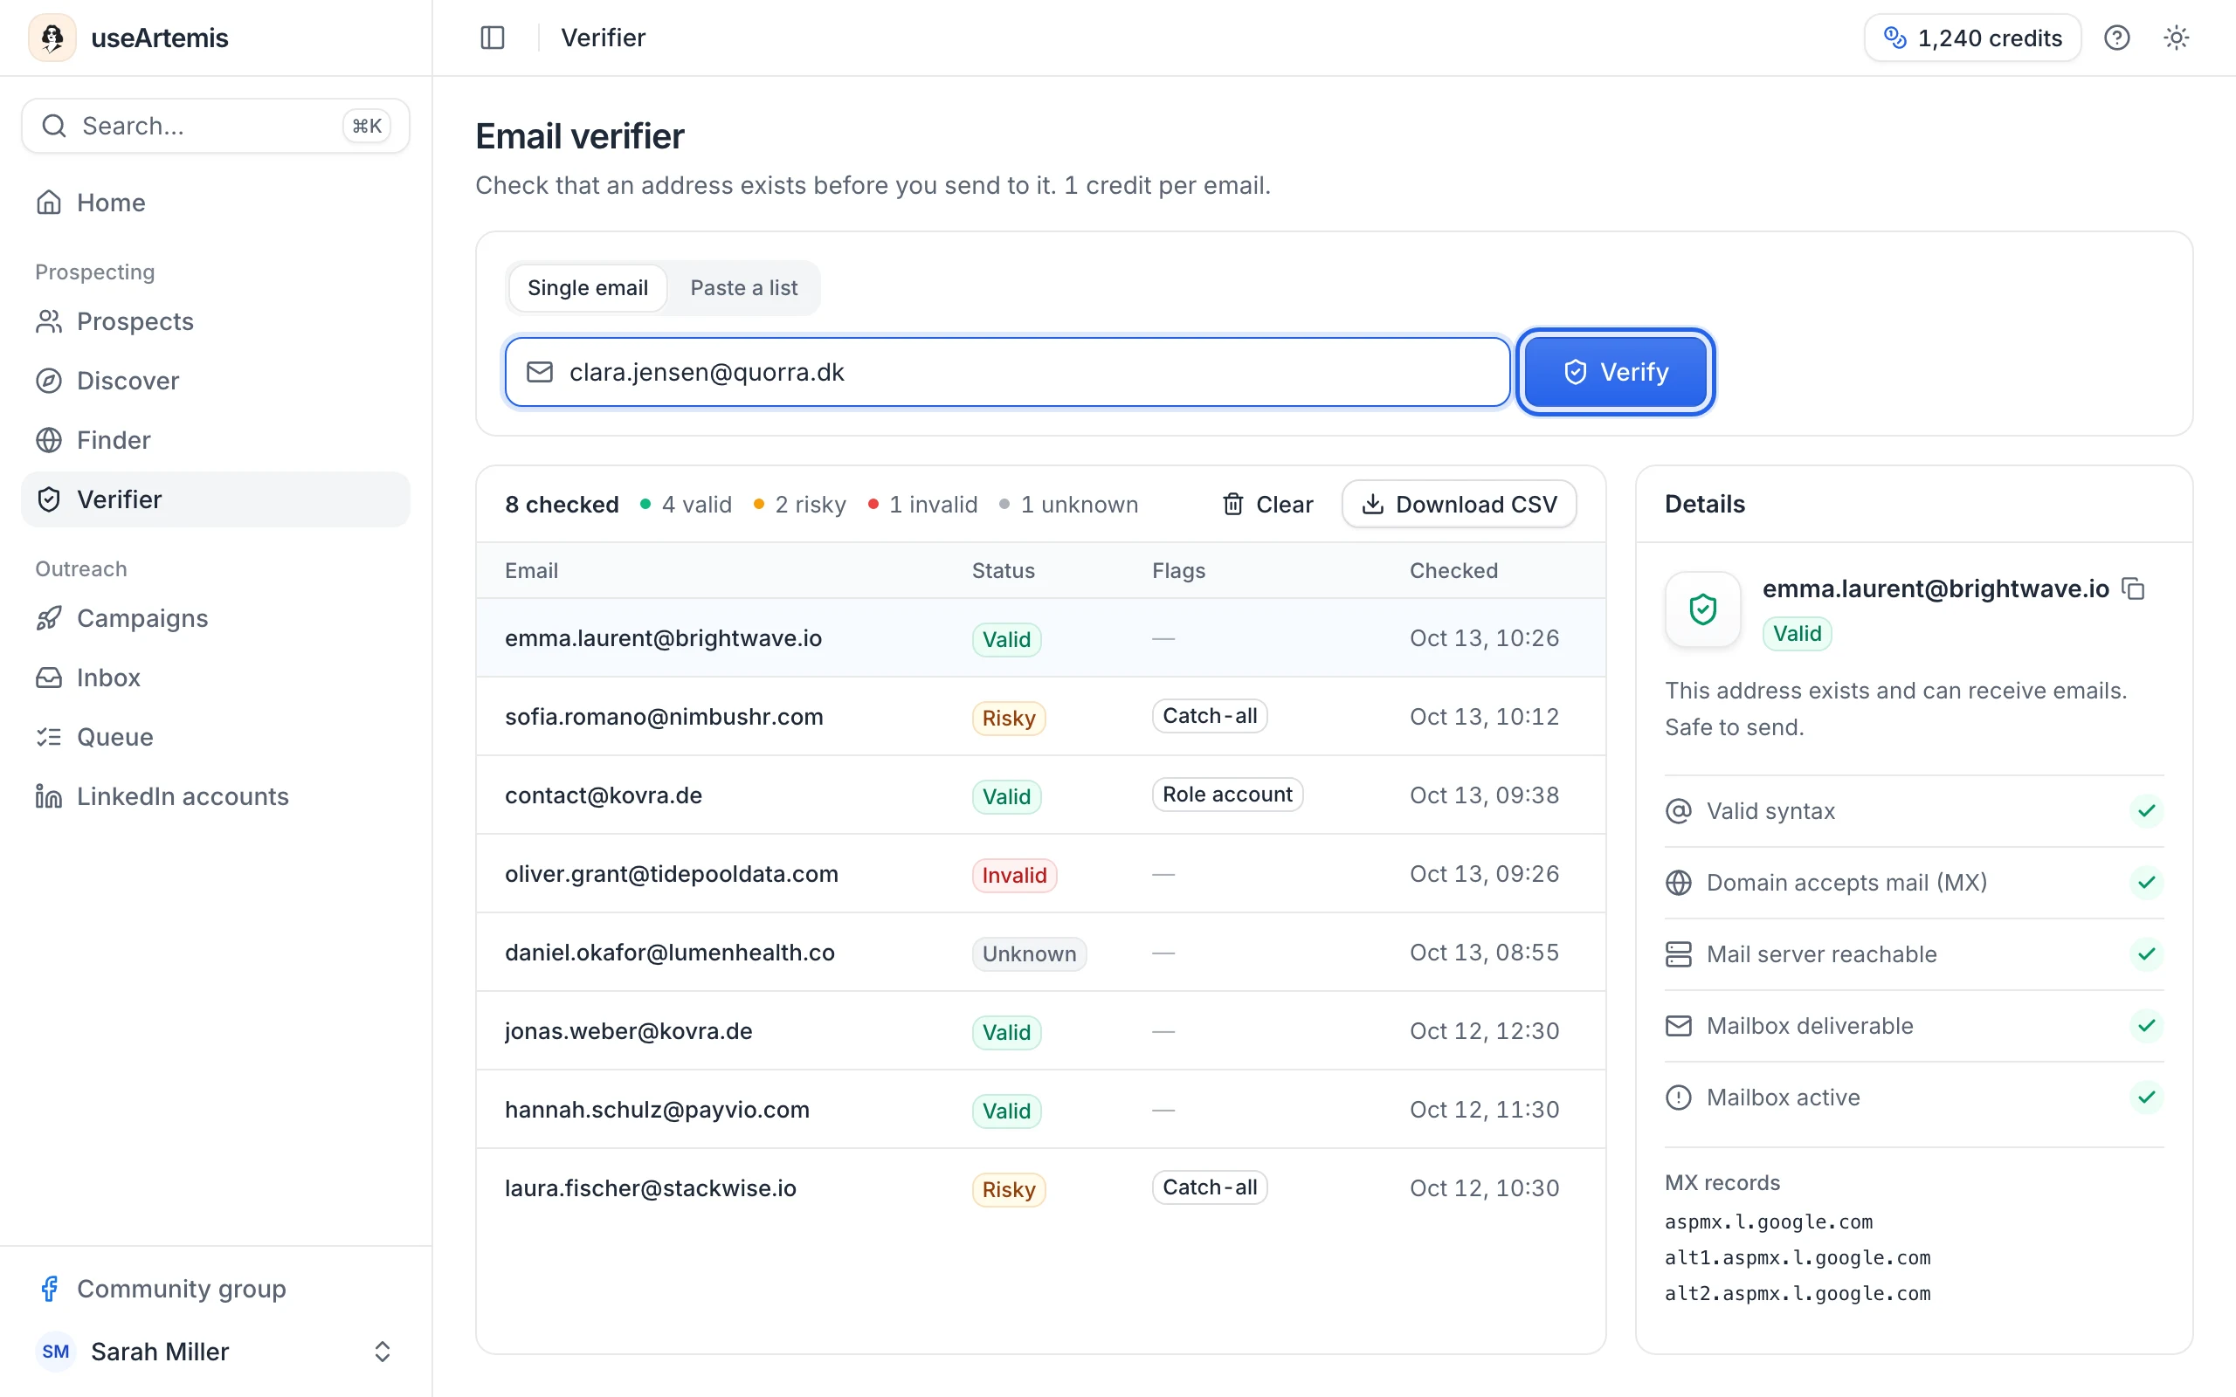Screen dimensions: 2236x1397
Task: Click the server icon beside Mail server reachable
Action: click(1678, 953)
